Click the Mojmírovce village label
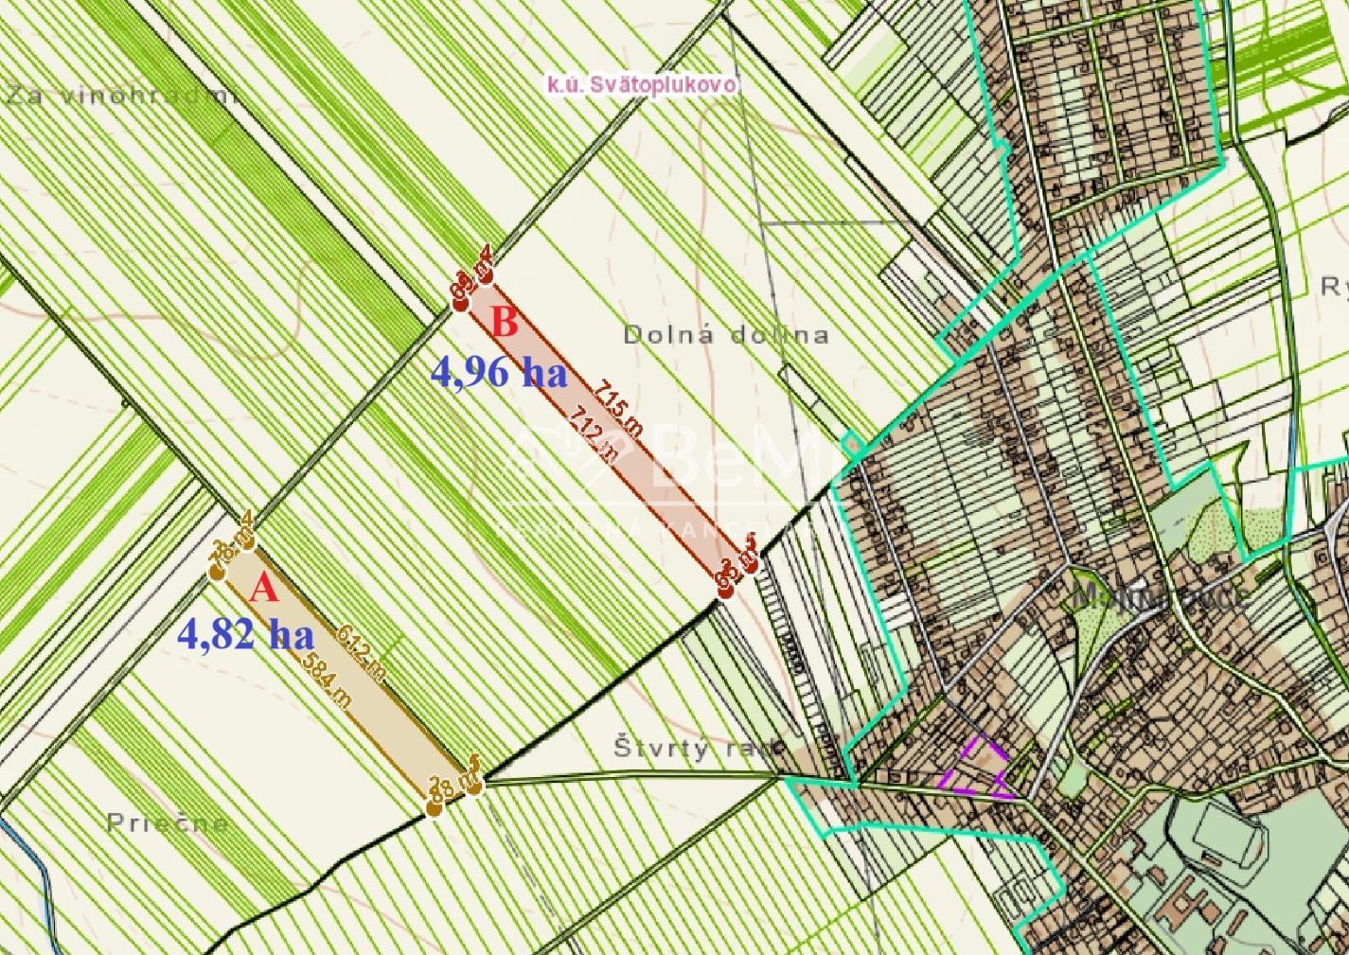 click(x=1161, y=595)
